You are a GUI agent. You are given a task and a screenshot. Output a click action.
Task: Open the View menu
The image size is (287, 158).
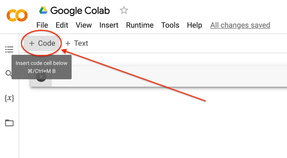pyautogui.click(x=84, y=25)
